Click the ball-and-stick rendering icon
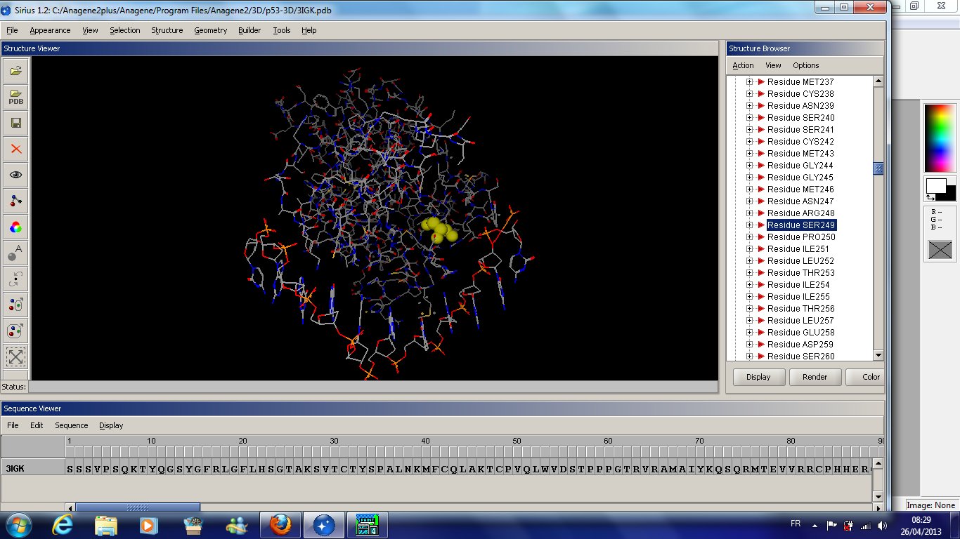Screen dimensions: 960x539 tap(16, 201)
